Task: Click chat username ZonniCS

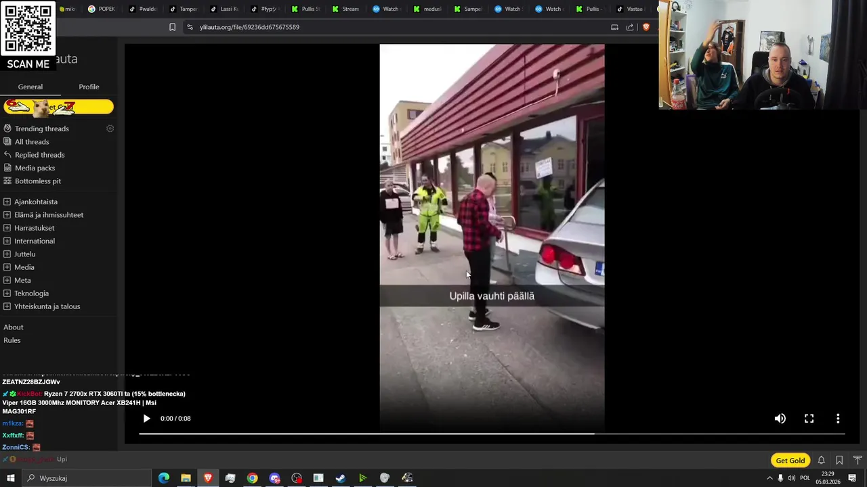Action: (x=15, y=447)
